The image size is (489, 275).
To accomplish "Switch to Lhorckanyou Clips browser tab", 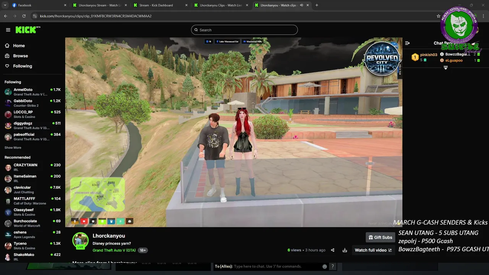I will pos(221,5).
